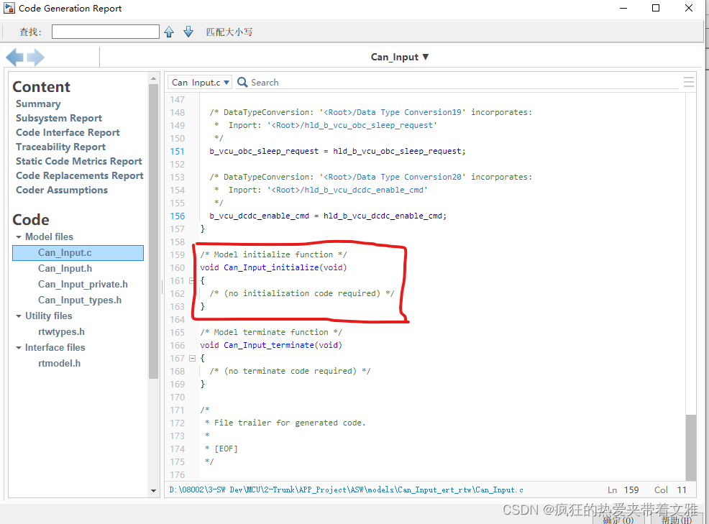Collapse code block at line 161
The width and height of the screenshot is (709, 524).
coord(192,281)
